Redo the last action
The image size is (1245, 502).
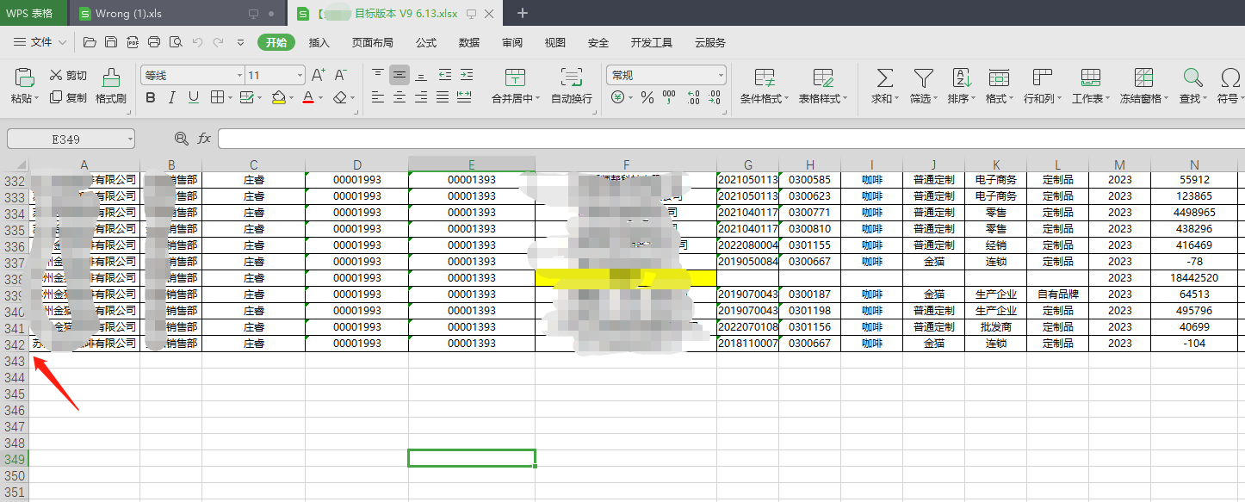point(218,42)
